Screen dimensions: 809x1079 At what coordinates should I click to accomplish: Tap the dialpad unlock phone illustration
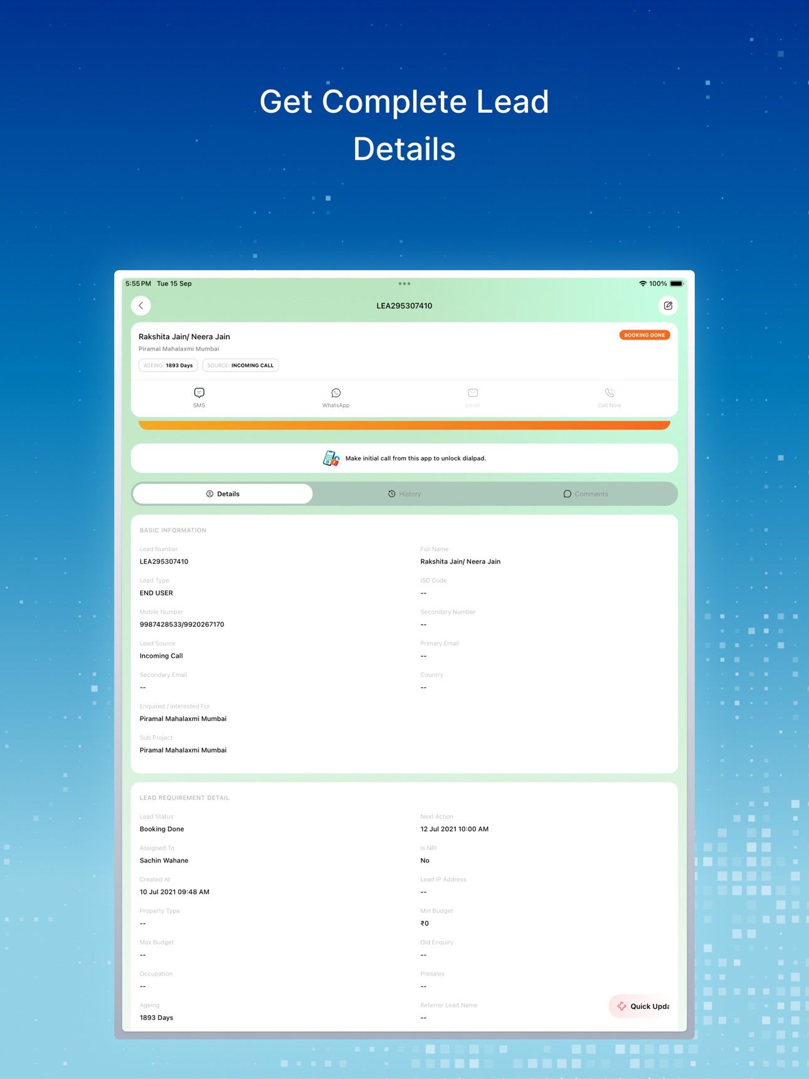[331, 458]
